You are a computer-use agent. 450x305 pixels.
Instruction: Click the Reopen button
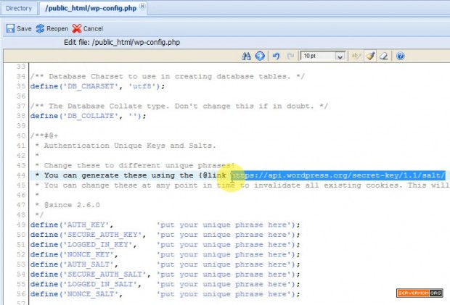pos(52,28)
